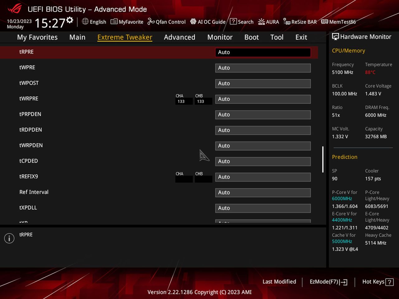Click the globe language icon

pyautogui.click(x=85, y=21)
